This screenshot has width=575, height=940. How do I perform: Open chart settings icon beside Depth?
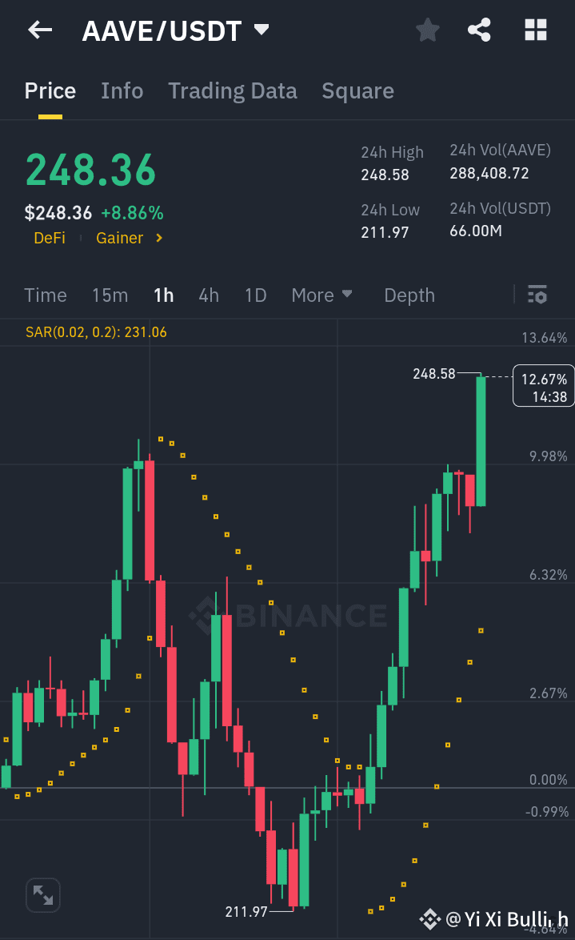pos(537,295)
